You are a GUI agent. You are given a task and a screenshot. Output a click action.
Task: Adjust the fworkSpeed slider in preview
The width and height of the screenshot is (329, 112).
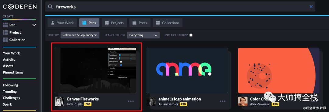tap(124, 55)
